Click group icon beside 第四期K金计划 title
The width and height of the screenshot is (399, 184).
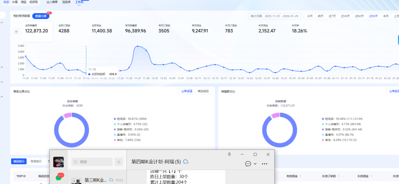(186, 161)
